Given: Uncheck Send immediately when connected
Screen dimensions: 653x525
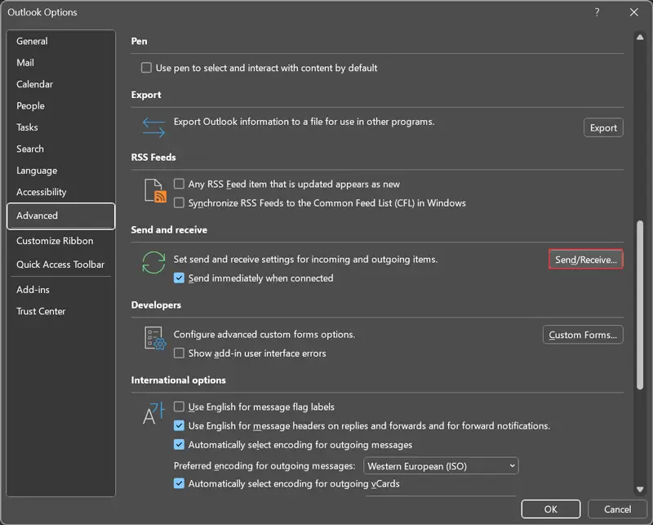Looking at the screenshot, I should [180, 278].
